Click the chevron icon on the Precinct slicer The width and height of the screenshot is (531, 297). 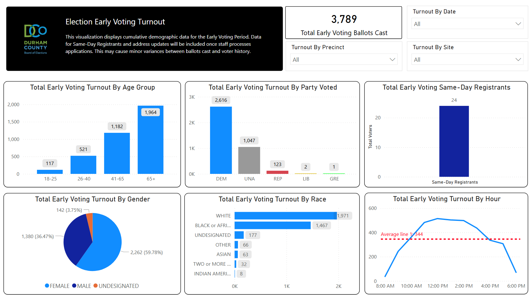coord(392,59)
